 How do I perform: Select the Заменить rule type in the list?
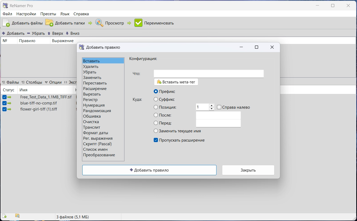[103, 78]
